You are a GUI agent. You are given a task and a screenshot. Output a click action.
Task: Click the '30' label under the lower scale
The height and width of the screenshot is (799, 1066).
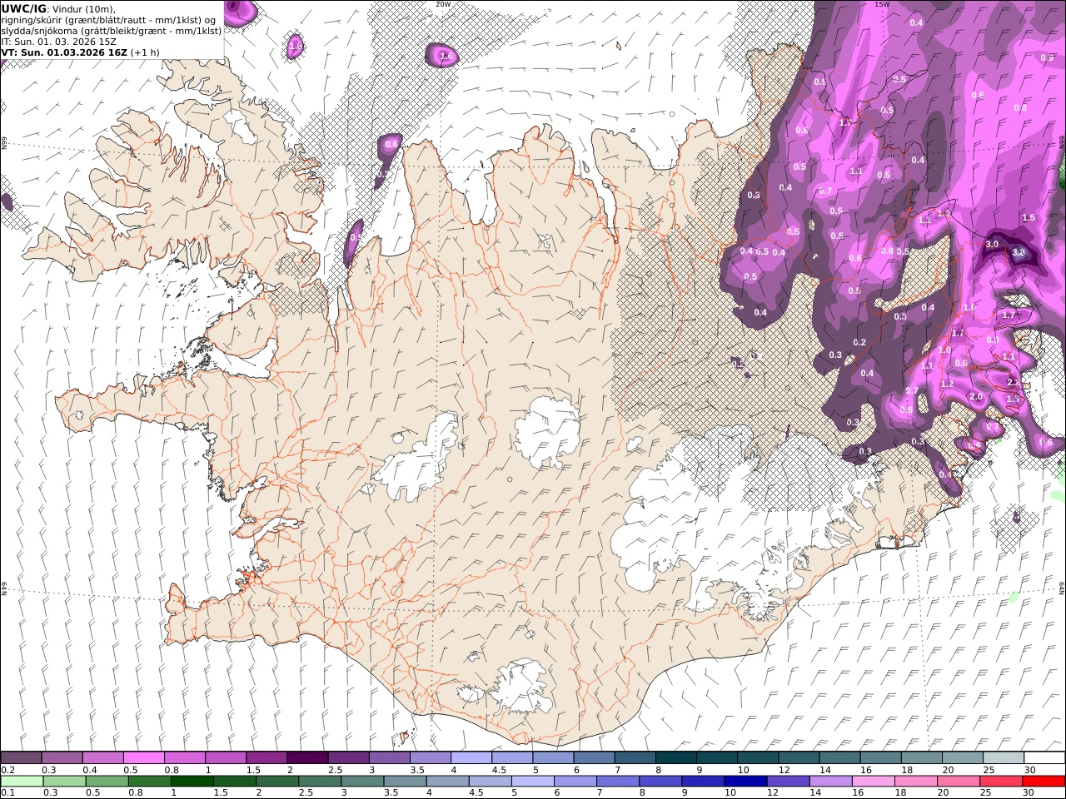click(x=1029, y=793)
